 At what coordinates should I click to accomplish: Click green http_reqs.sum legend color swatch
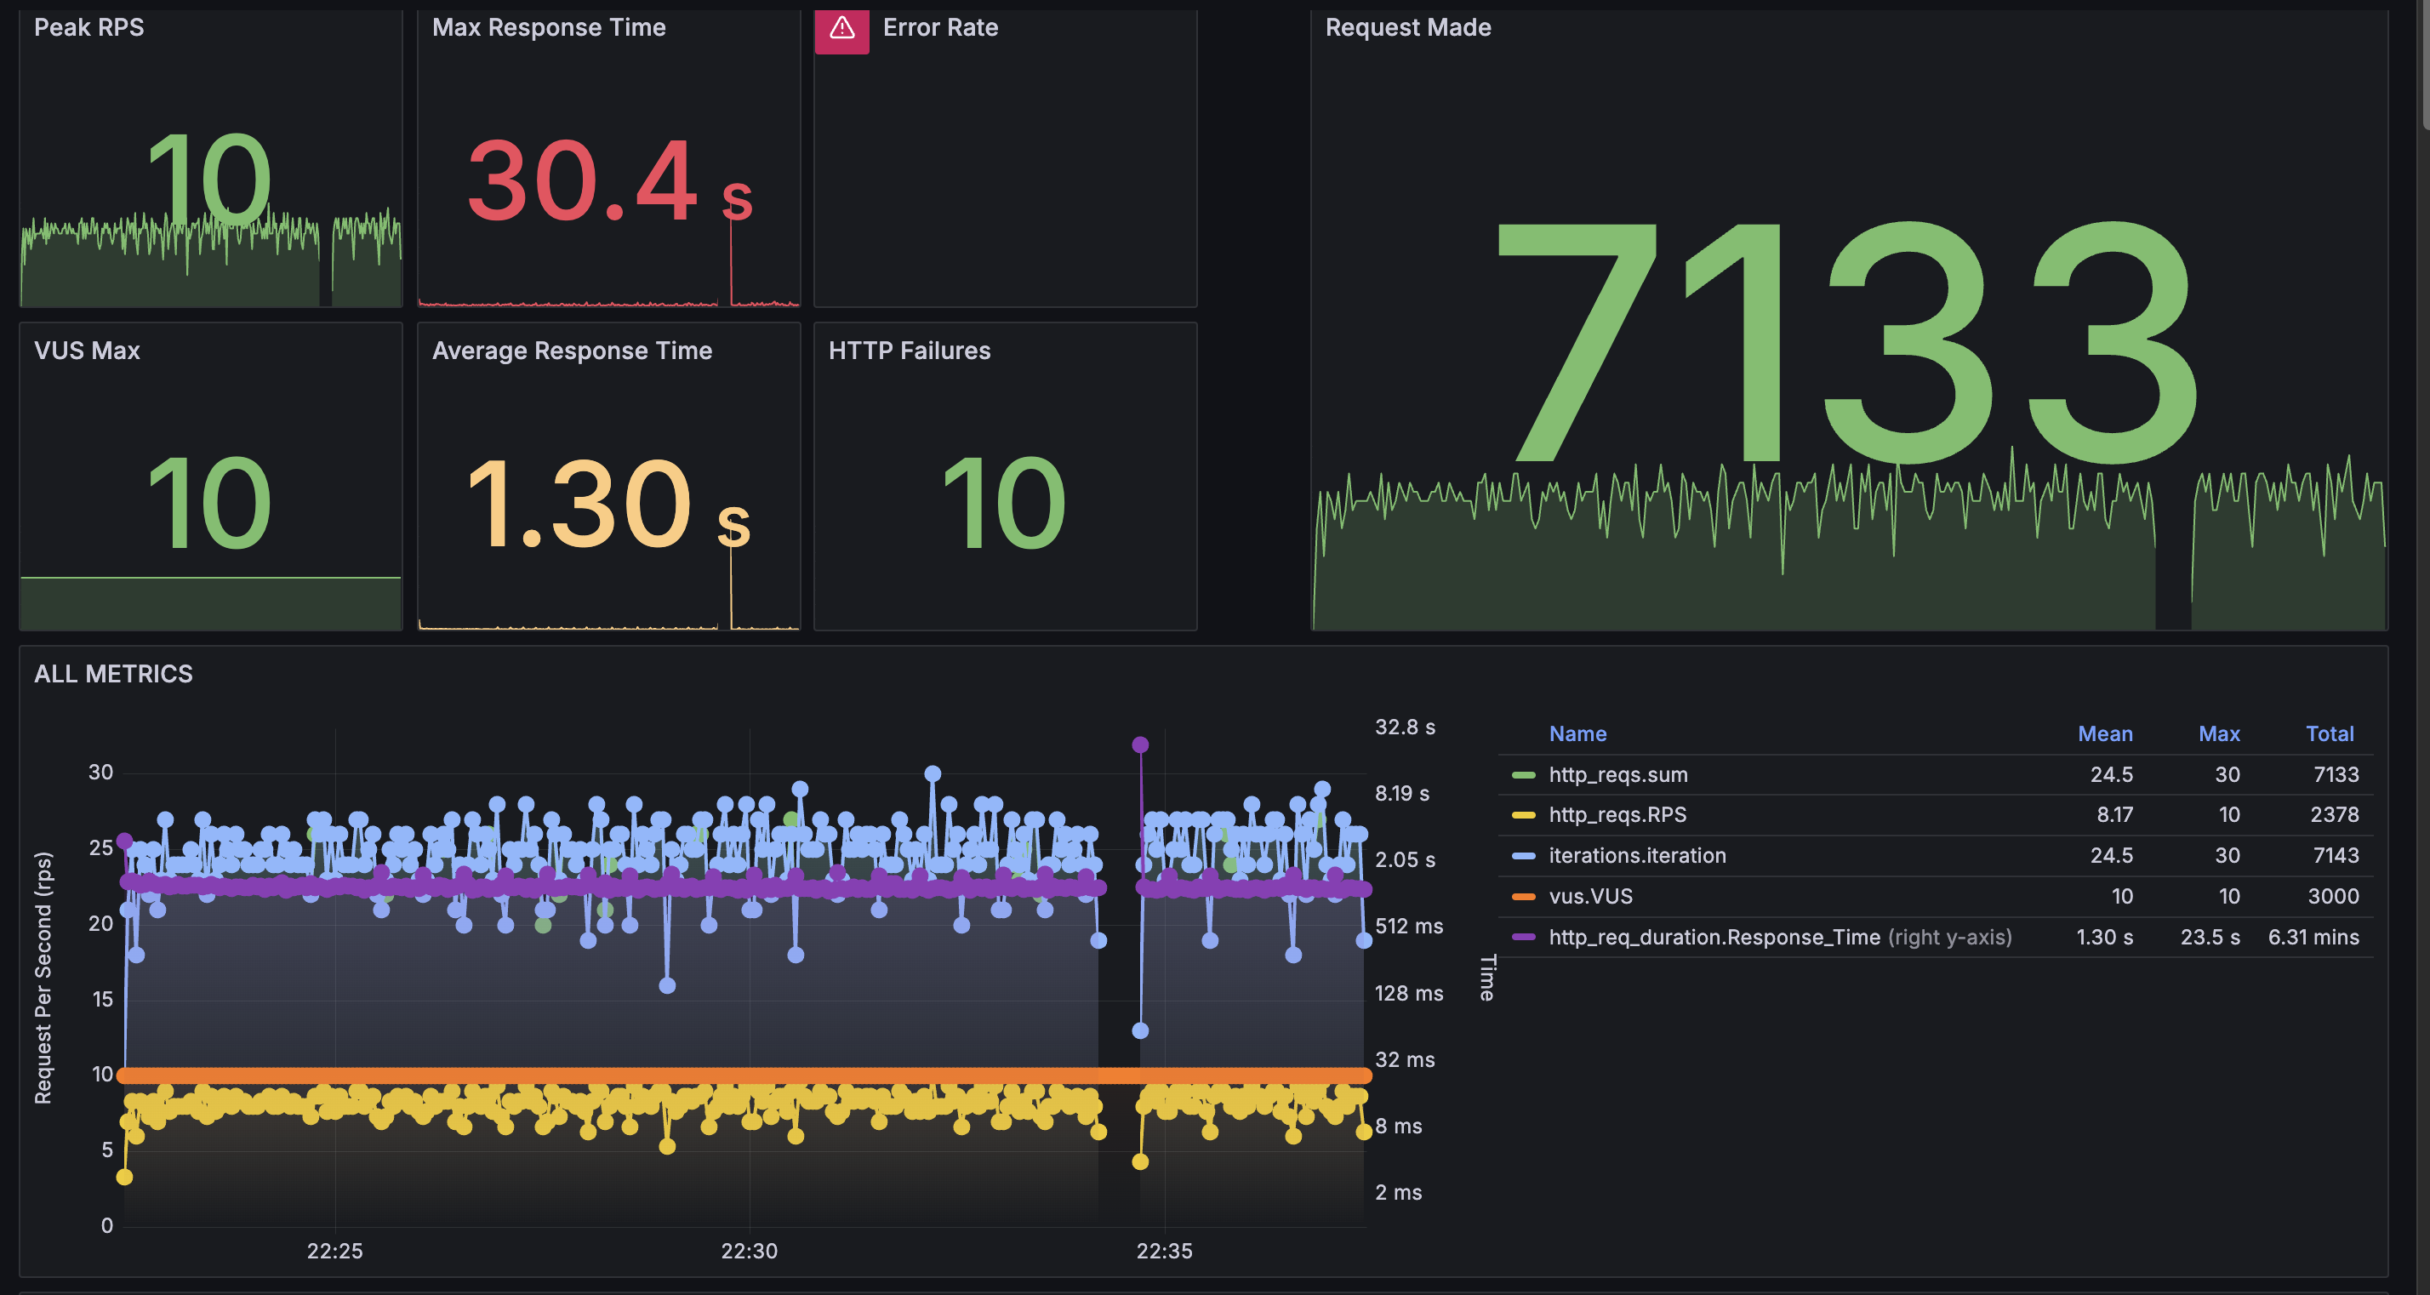coord(1522,774)
